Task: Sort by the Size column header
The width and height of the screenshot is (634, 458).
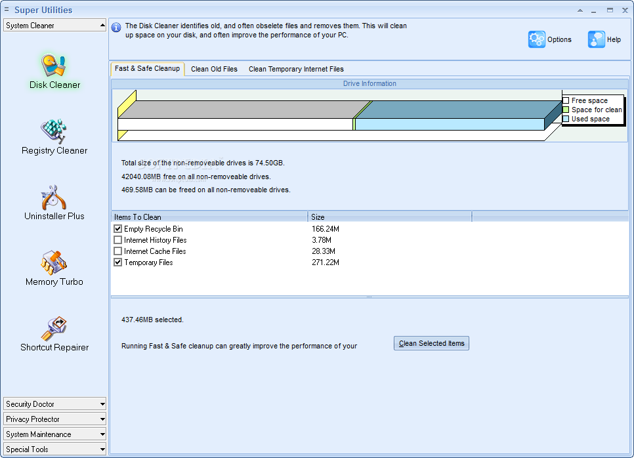Action: point(390,217)
